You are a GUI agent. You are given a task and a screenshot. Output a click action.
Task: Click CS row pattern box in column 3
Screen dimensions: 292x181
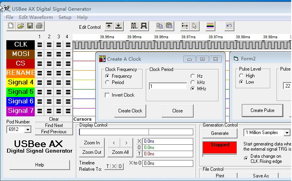coord(58,64)
